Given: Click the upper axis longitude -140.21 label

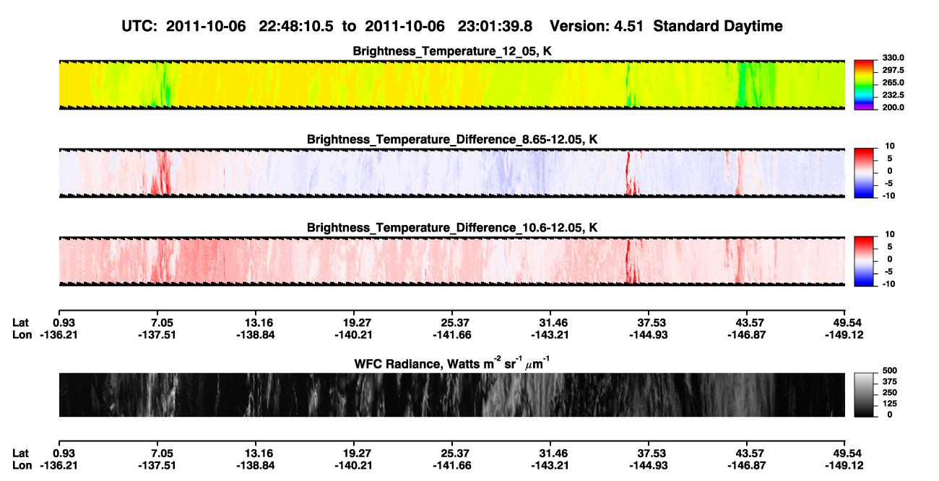Looking at the screenshot, I should click(x=353, y=334).
